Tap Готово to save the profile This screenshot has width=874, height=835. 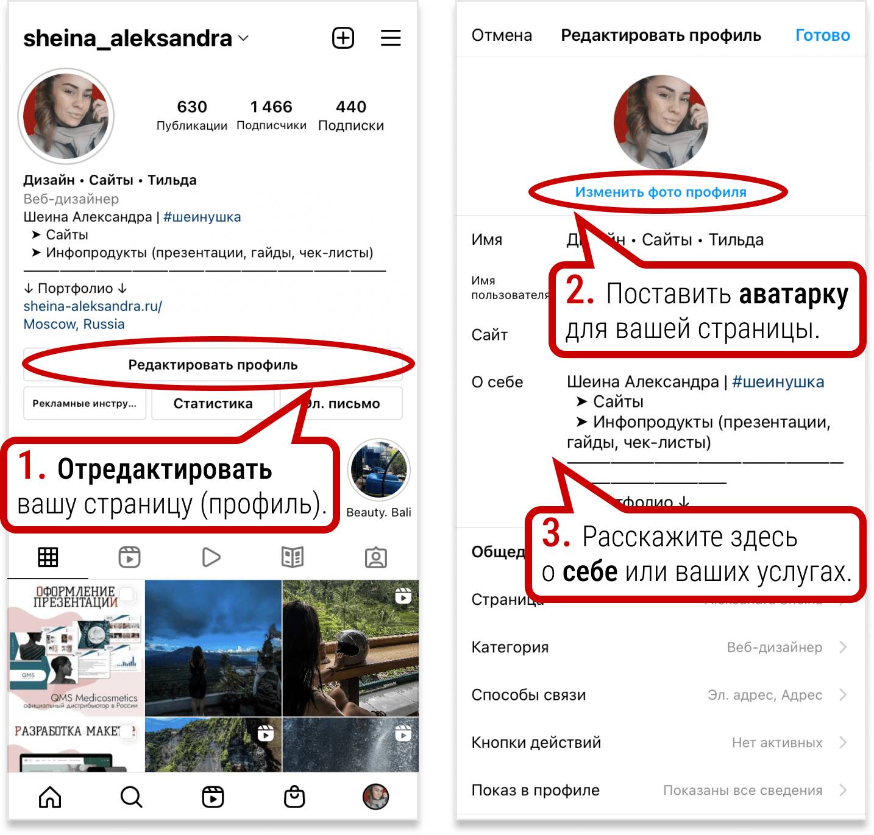[x=822, y=35]
